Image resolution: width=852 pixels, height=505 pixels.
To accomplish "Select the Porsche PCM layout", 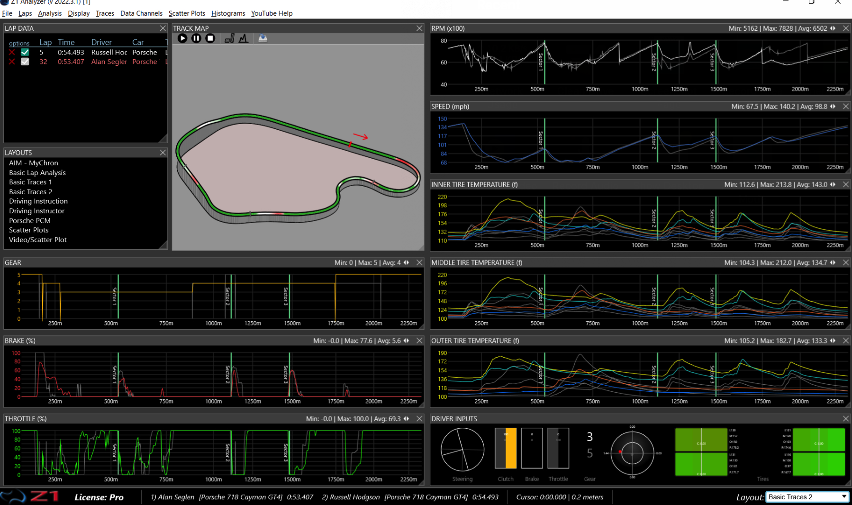I will (x=29, y=220).
